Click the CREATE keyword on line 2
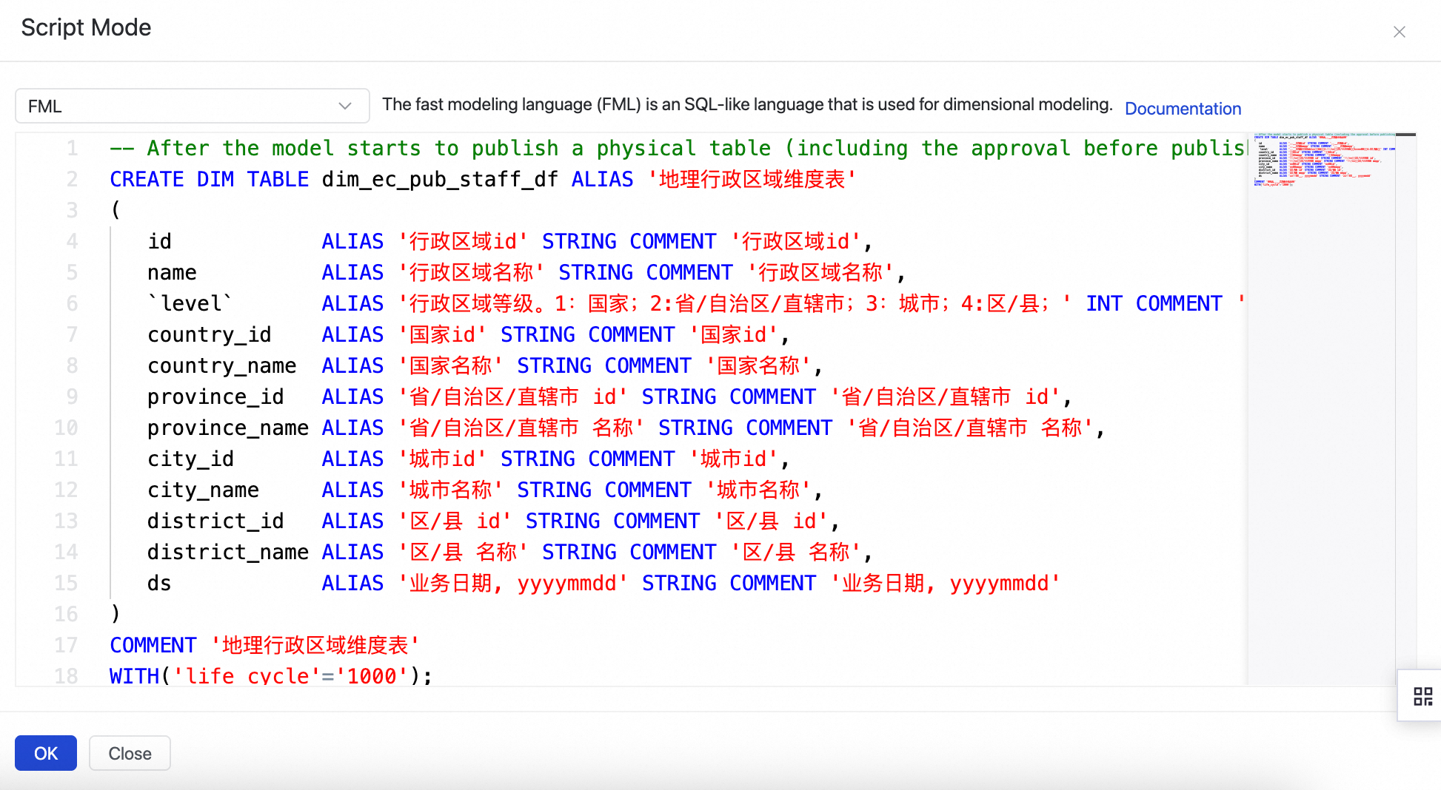The image size is (1441, 790). click(147, 179)
